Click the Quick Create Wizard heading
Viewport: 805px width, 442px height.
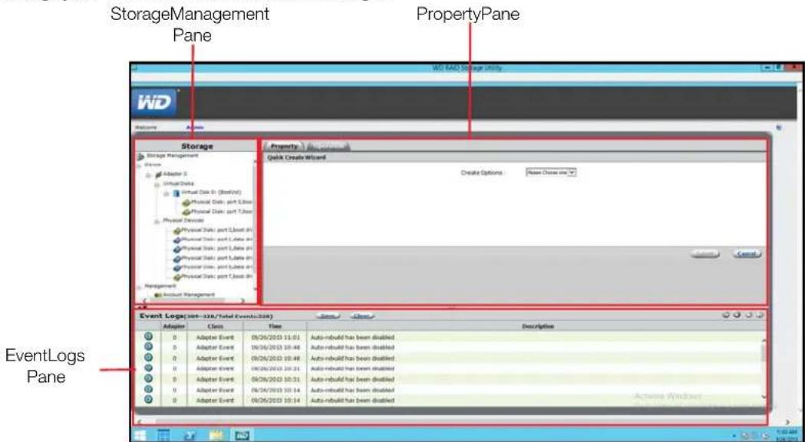pos(296,157)
